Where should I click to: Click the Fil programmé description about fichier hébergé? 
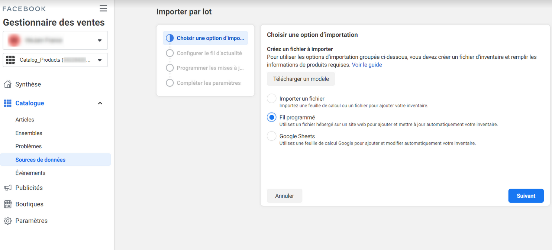(x=388, y=124)
